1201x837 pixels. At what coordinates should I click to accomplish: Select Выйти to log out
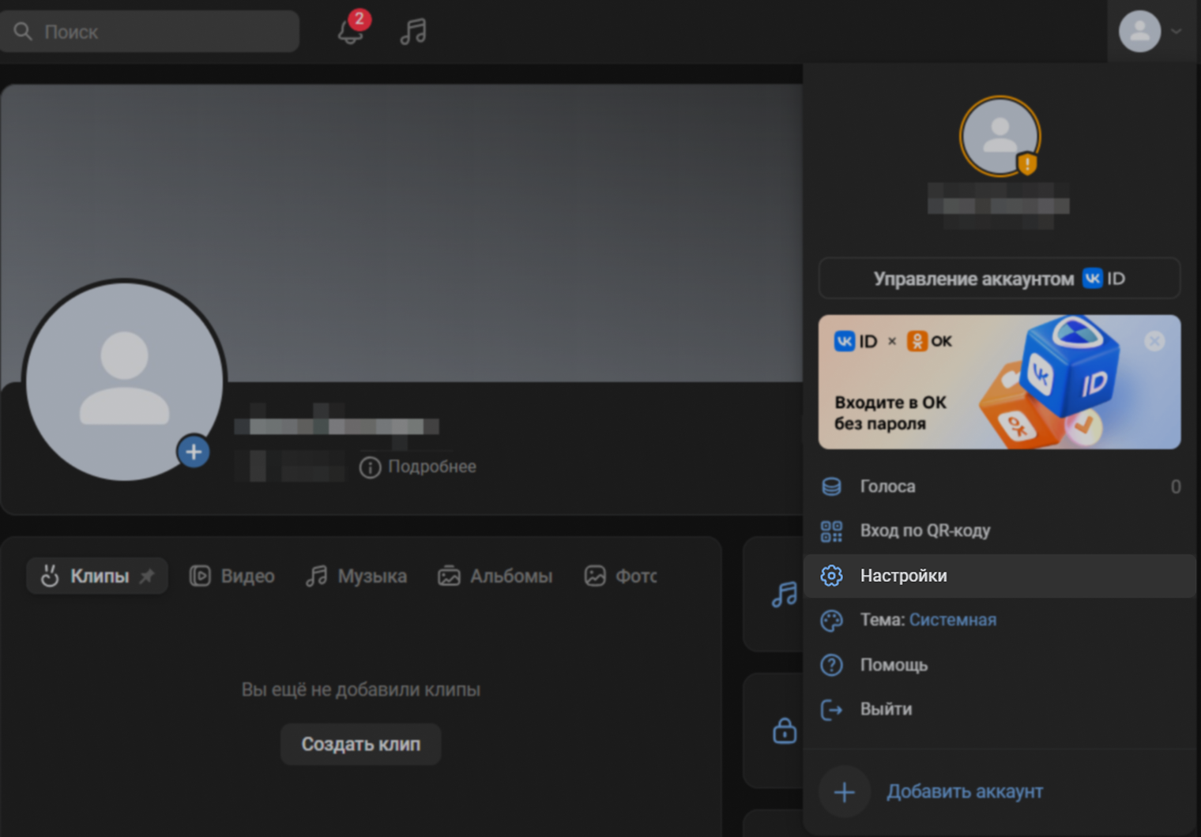click(x=886, y=709)
